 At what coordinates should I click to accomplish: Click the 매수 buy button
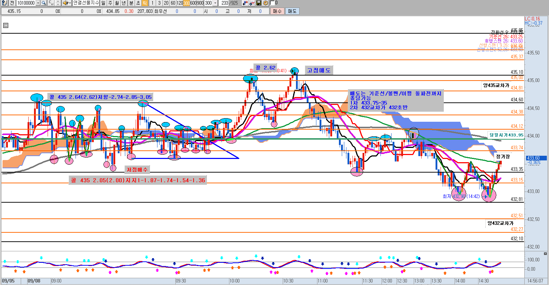point(277,11)
